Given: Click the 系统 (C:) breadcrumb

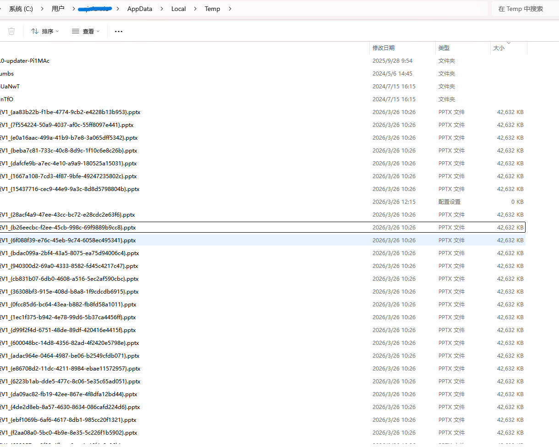Looking at the screenshot, I should [x=21, y=9].
